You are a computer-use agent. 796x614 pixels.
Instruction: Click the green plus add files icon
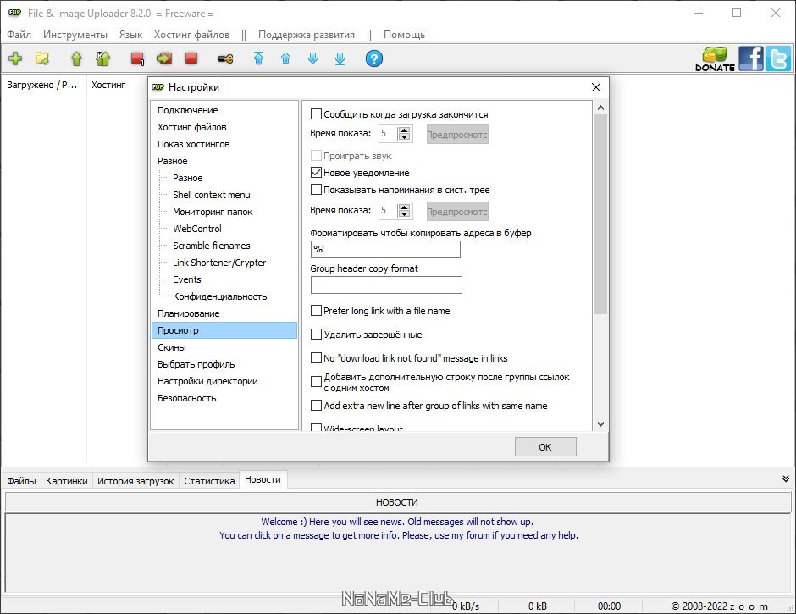(15, 59)
